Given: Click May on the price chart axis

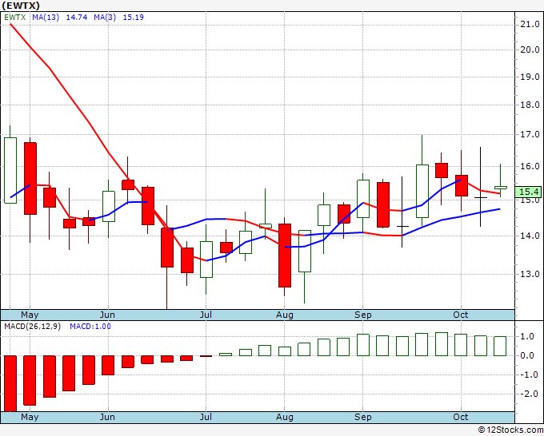Looking at the screenshot, I should click(30, 315).
